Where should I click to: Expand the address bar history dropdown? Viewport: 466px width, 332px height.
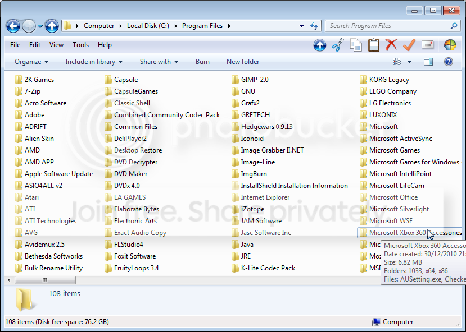click(301, 26)
